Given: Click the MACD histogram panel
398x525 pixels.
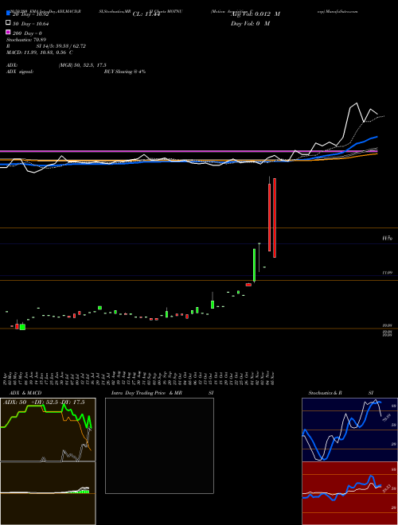Looking at the screenshot, I should (x=48, y=493).
